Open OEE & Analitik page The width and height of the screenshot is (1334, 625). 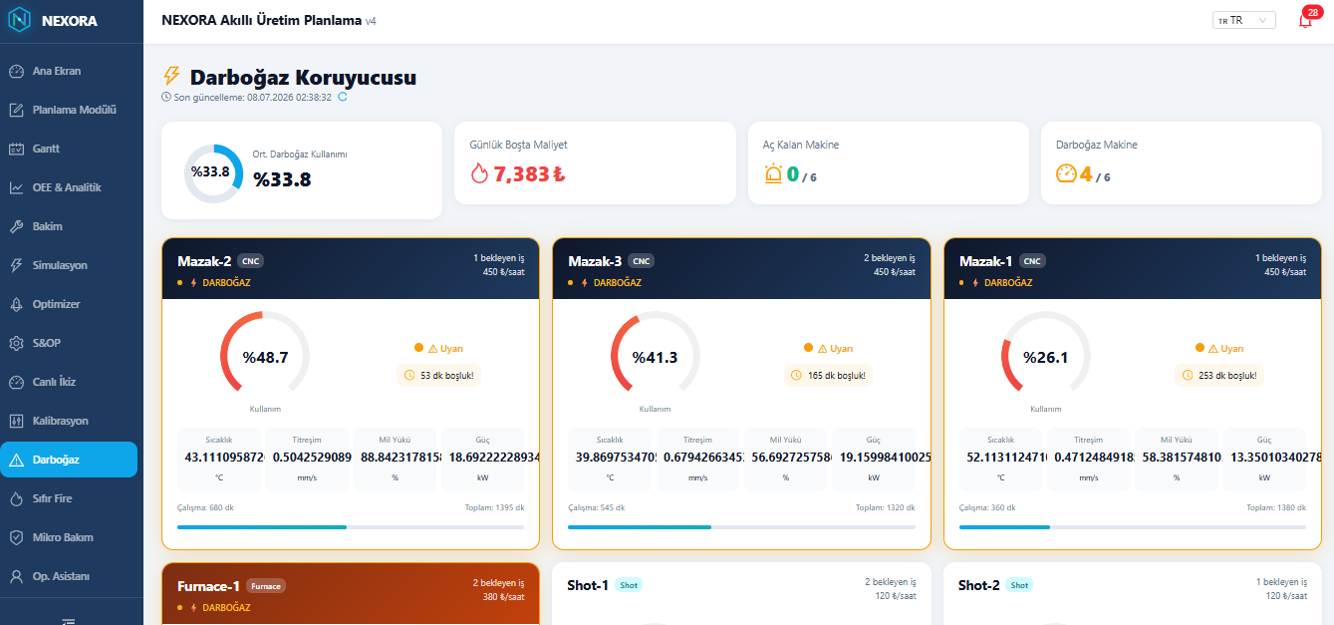[x=69, y=187]
